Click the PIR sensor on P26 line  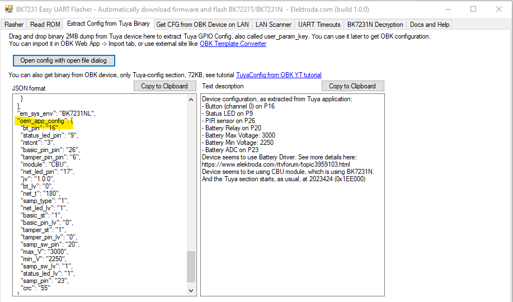(228, 121)
